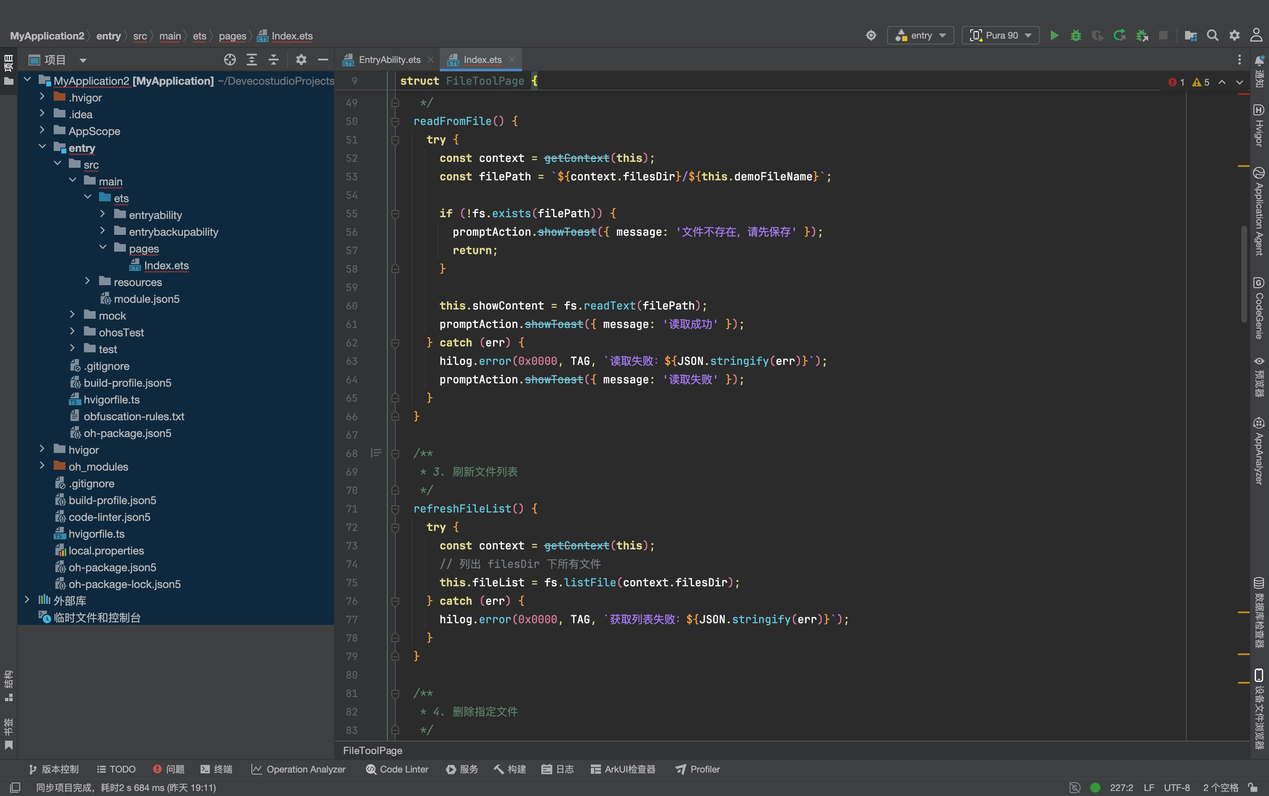Open the Hvigor side panel
The width and height of the screenshot is (1269, 796).
pyautogui.click(x=1259, y=125)
